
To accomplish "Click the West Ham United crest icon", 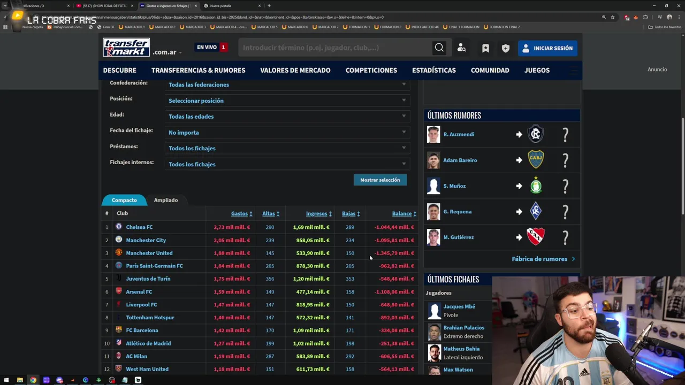I will pos(119,368).
